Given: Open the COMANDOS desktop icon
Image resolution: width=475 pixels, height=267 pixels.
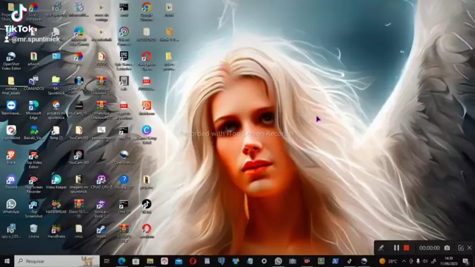Looking at the screenshot, I should click(33, 83).
